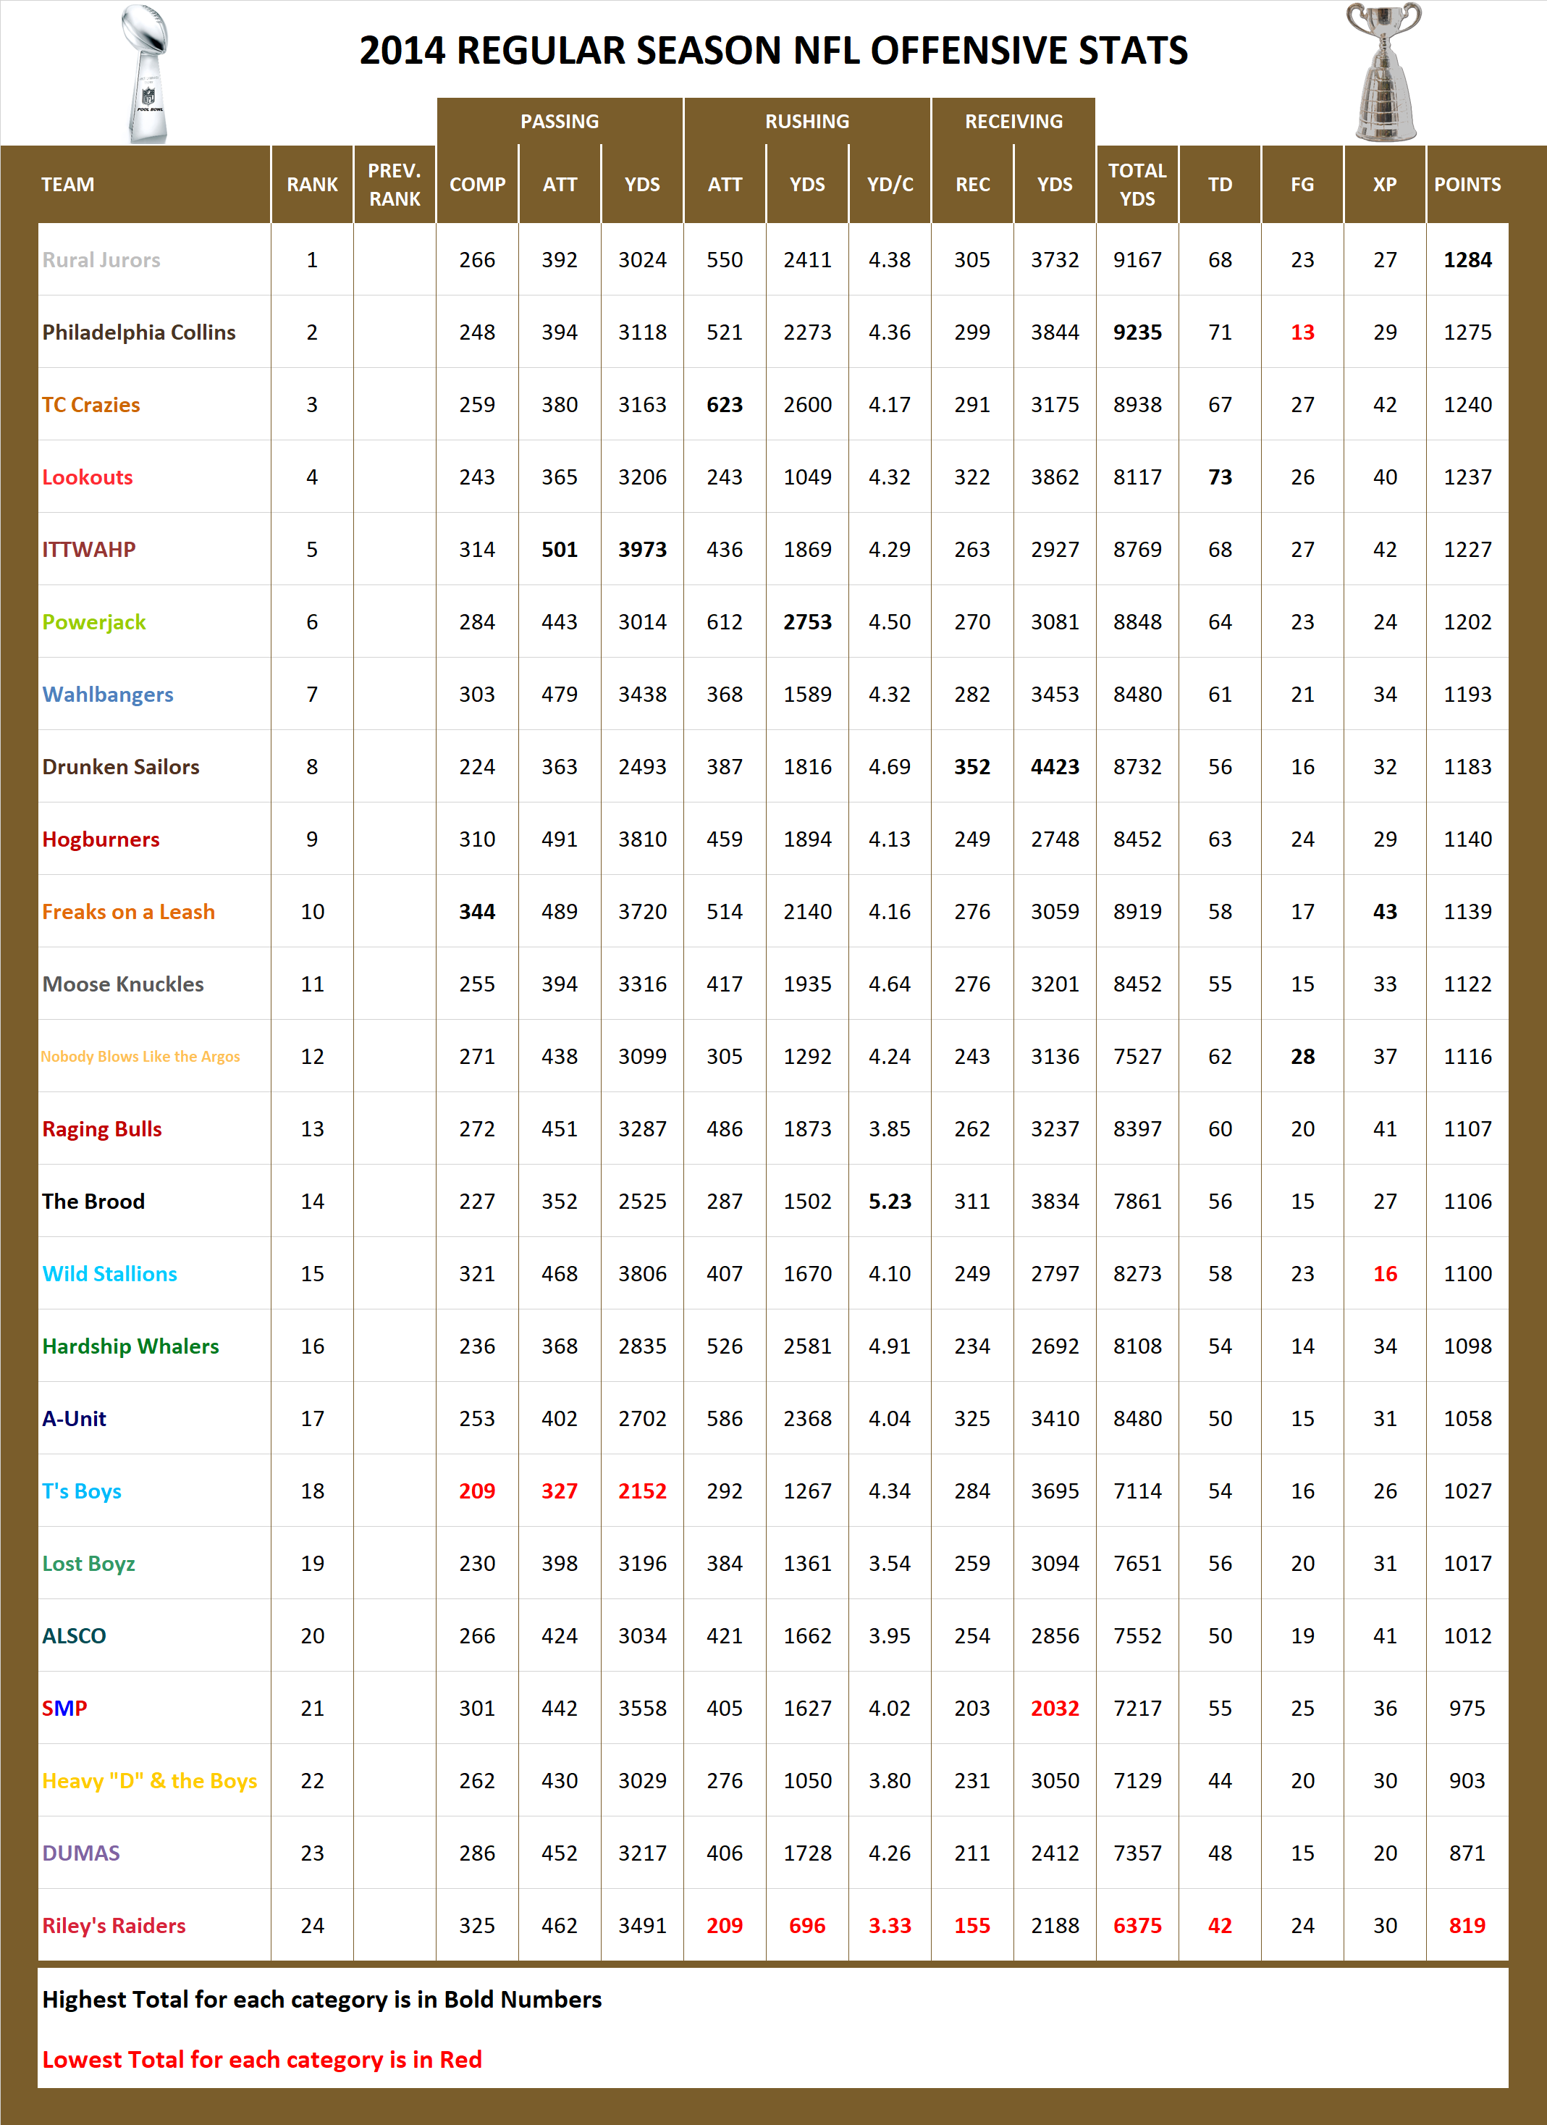Click the 2014 Regular Season title
The image size is (1547, 2125).
(x=773, y=51)
